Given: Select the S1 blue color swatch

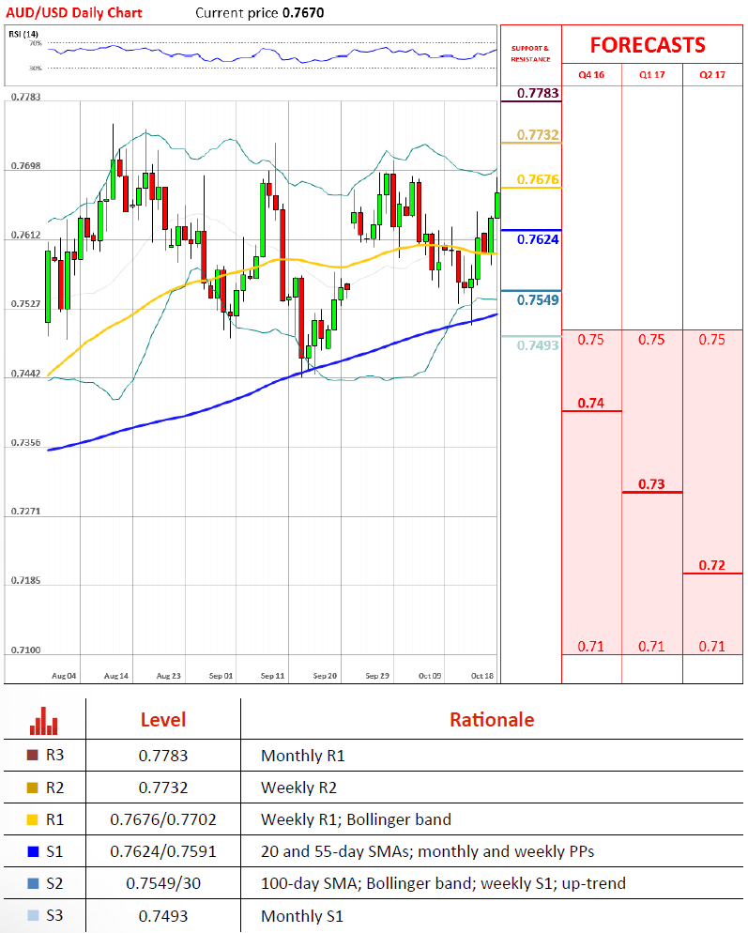Looking at the screenshot, I should (33, 852).
